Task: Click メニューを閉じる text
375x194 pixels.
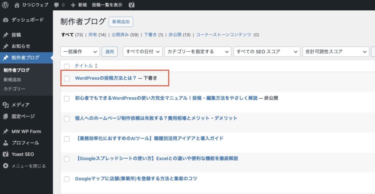Action: click(x=29, y=166)
